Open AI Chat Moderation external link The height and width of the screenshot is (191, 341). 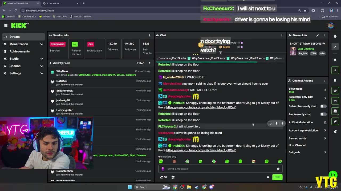(325, 122)
